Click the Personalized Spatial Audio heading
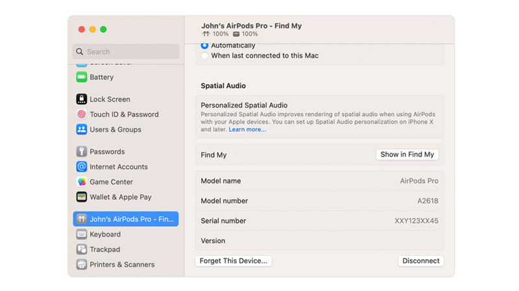The image size is (519, 291). [x=244, y=105]
